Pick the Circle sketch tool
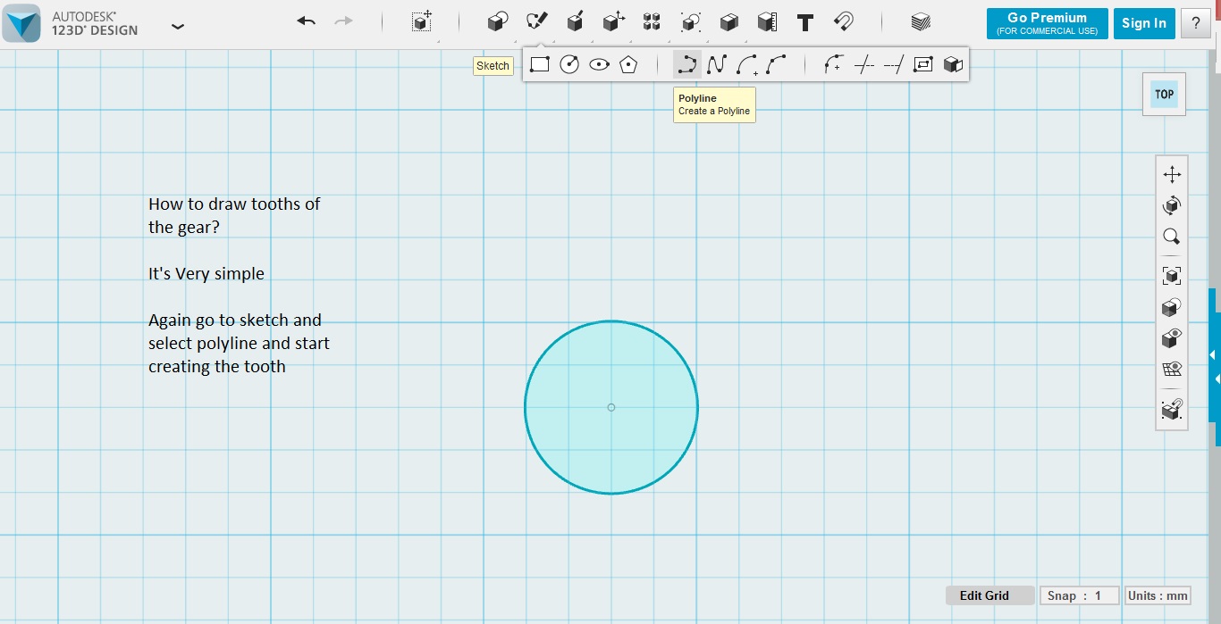This screenshot has width=1221, height=624. [x=568, y=63]
